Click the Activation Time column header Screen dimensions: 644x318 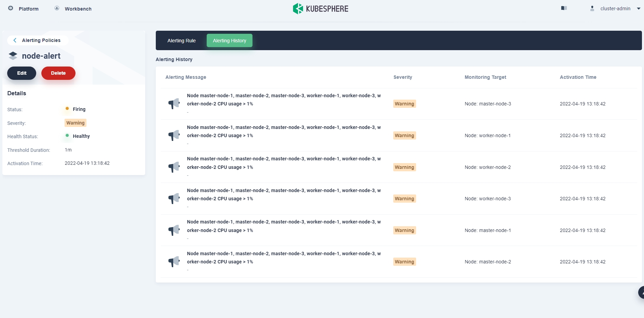(x=578, y=77)
